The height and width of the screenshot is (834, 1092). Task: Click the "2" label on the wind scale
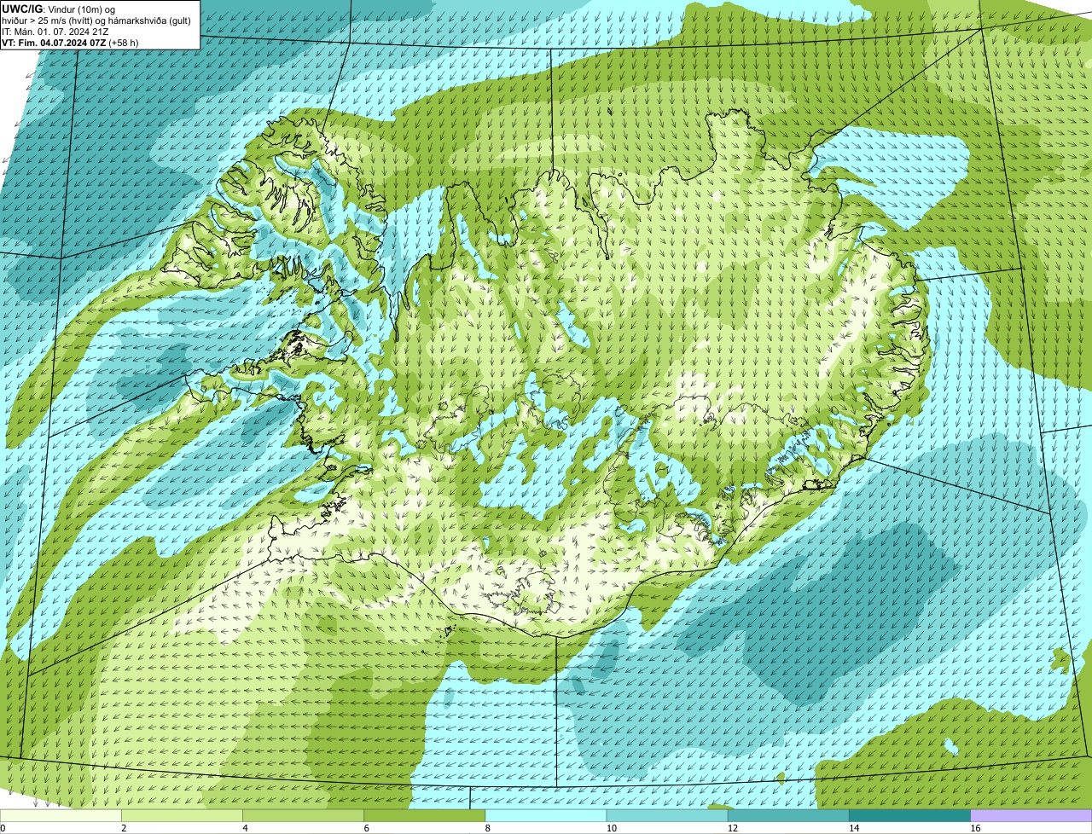124,828
